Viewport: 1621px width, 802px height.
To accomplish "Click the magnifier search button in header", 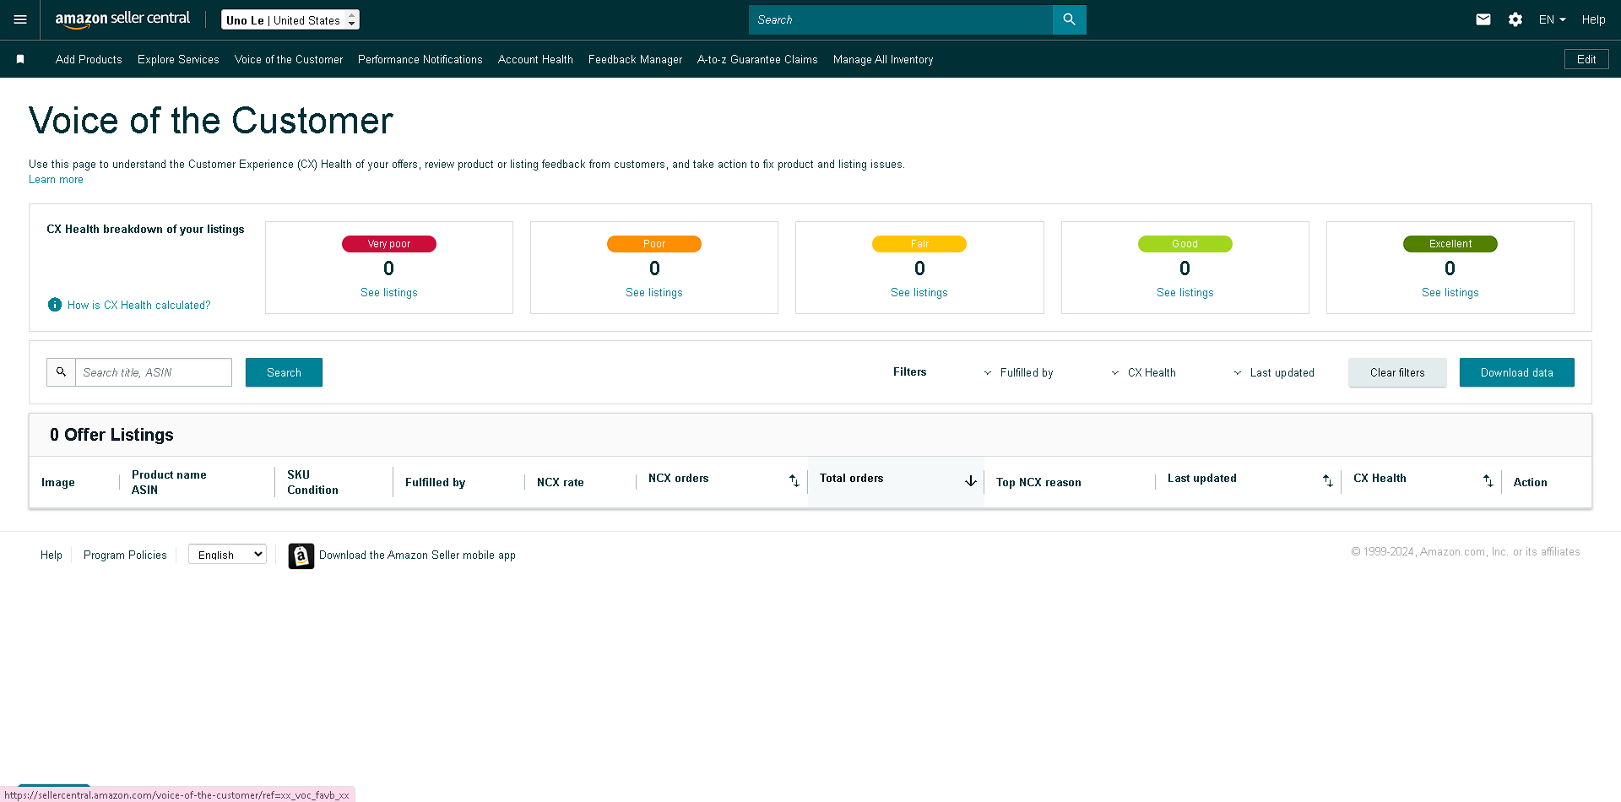I will coord(1069,19).
